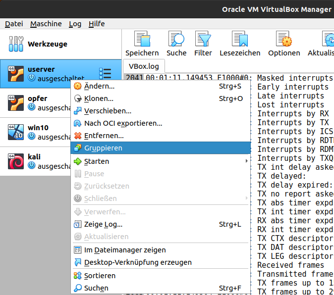Click the 'Lost interrupts' log line
Image resolution: width=334 pixels, height=295 pixels.
(x=290, y=104)
